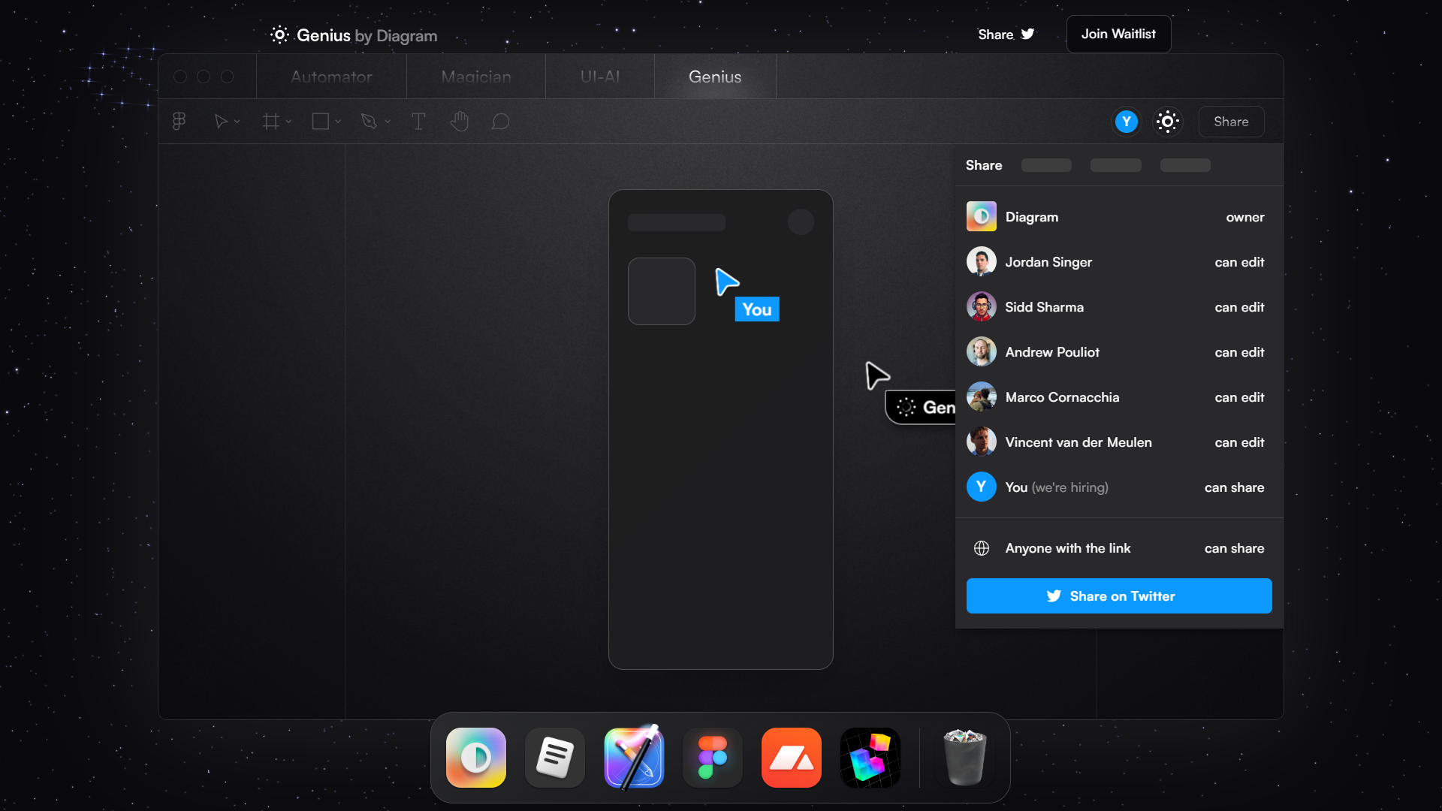
Task: Open the orange-red app in the dock
Action: pyautogui.click(x=792, y=758)
